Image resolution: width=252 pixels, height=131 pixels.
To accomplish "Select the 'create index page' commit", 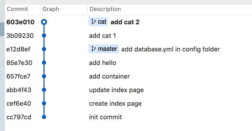I will click(x=115, y=104).
